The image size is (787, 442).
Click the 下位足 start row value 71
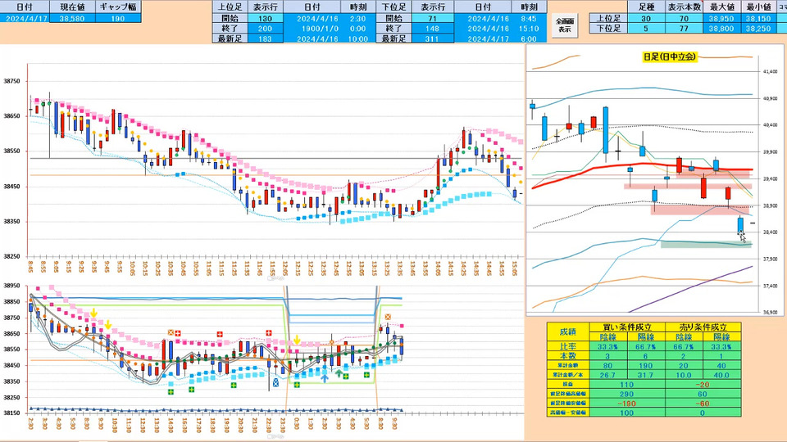(432, 19)
